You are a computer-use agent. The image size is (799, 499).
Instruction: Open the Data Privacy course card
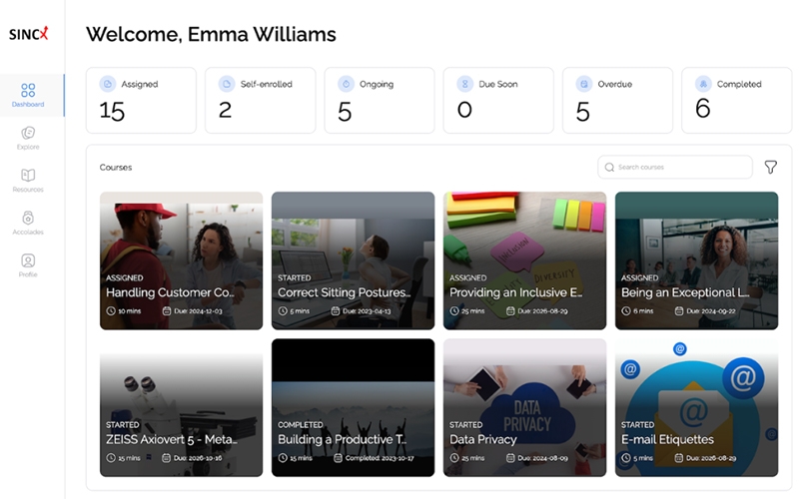coord(524,407)
